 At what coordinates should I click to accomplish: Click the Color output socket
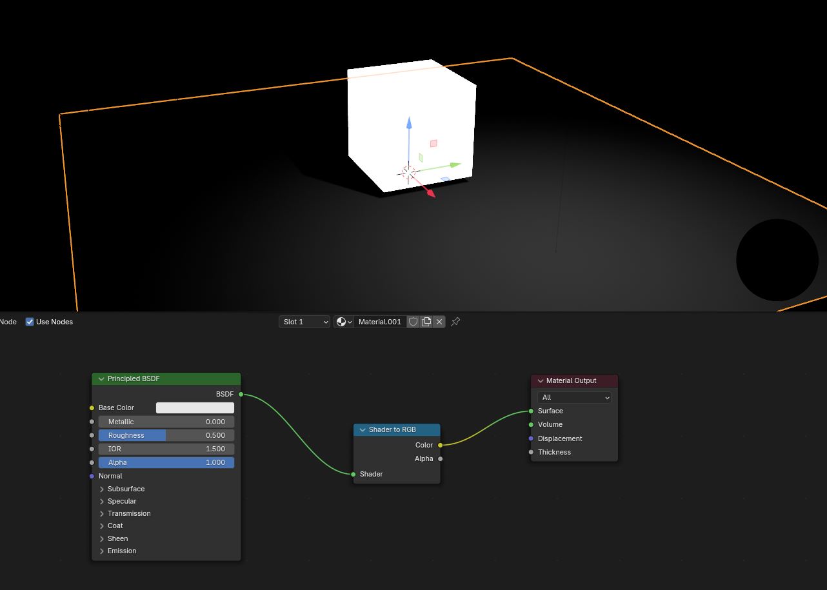tap(441, 445)
